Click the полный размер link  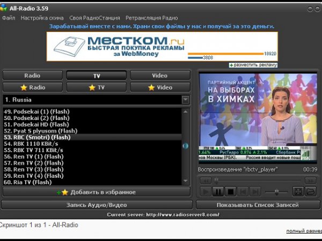(304, 231)
